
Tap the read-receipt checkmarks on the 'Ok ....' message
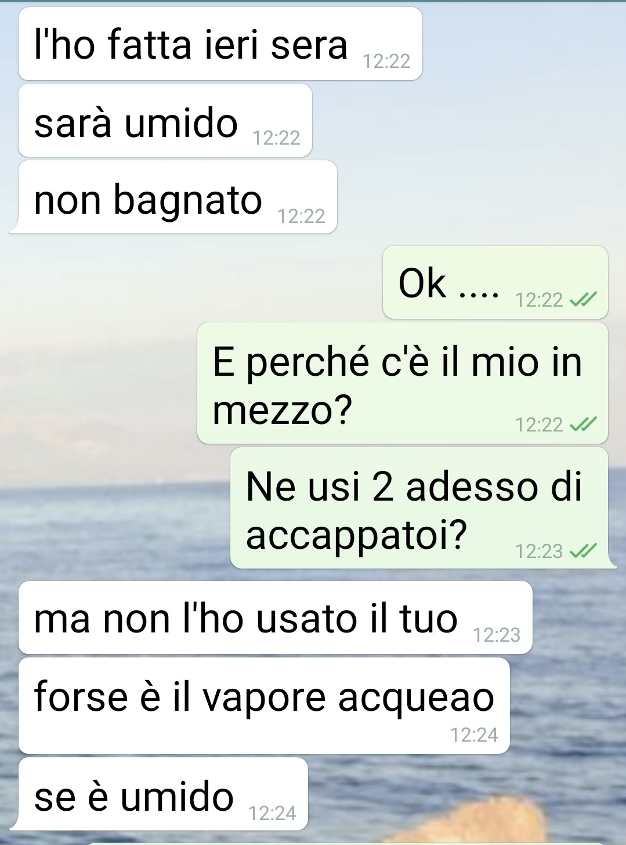click(x=582, y=300)
